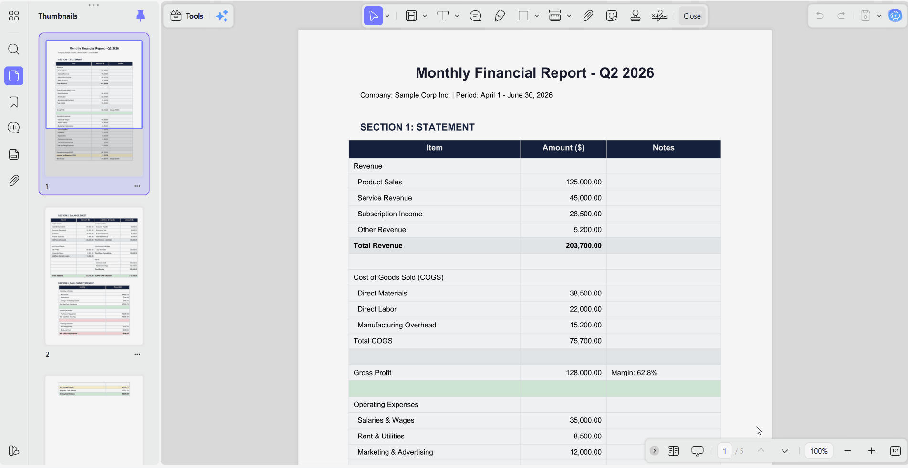Expand the text tool dropdown arrow
The width and height of the screenshot is (908, 468).
457,16
